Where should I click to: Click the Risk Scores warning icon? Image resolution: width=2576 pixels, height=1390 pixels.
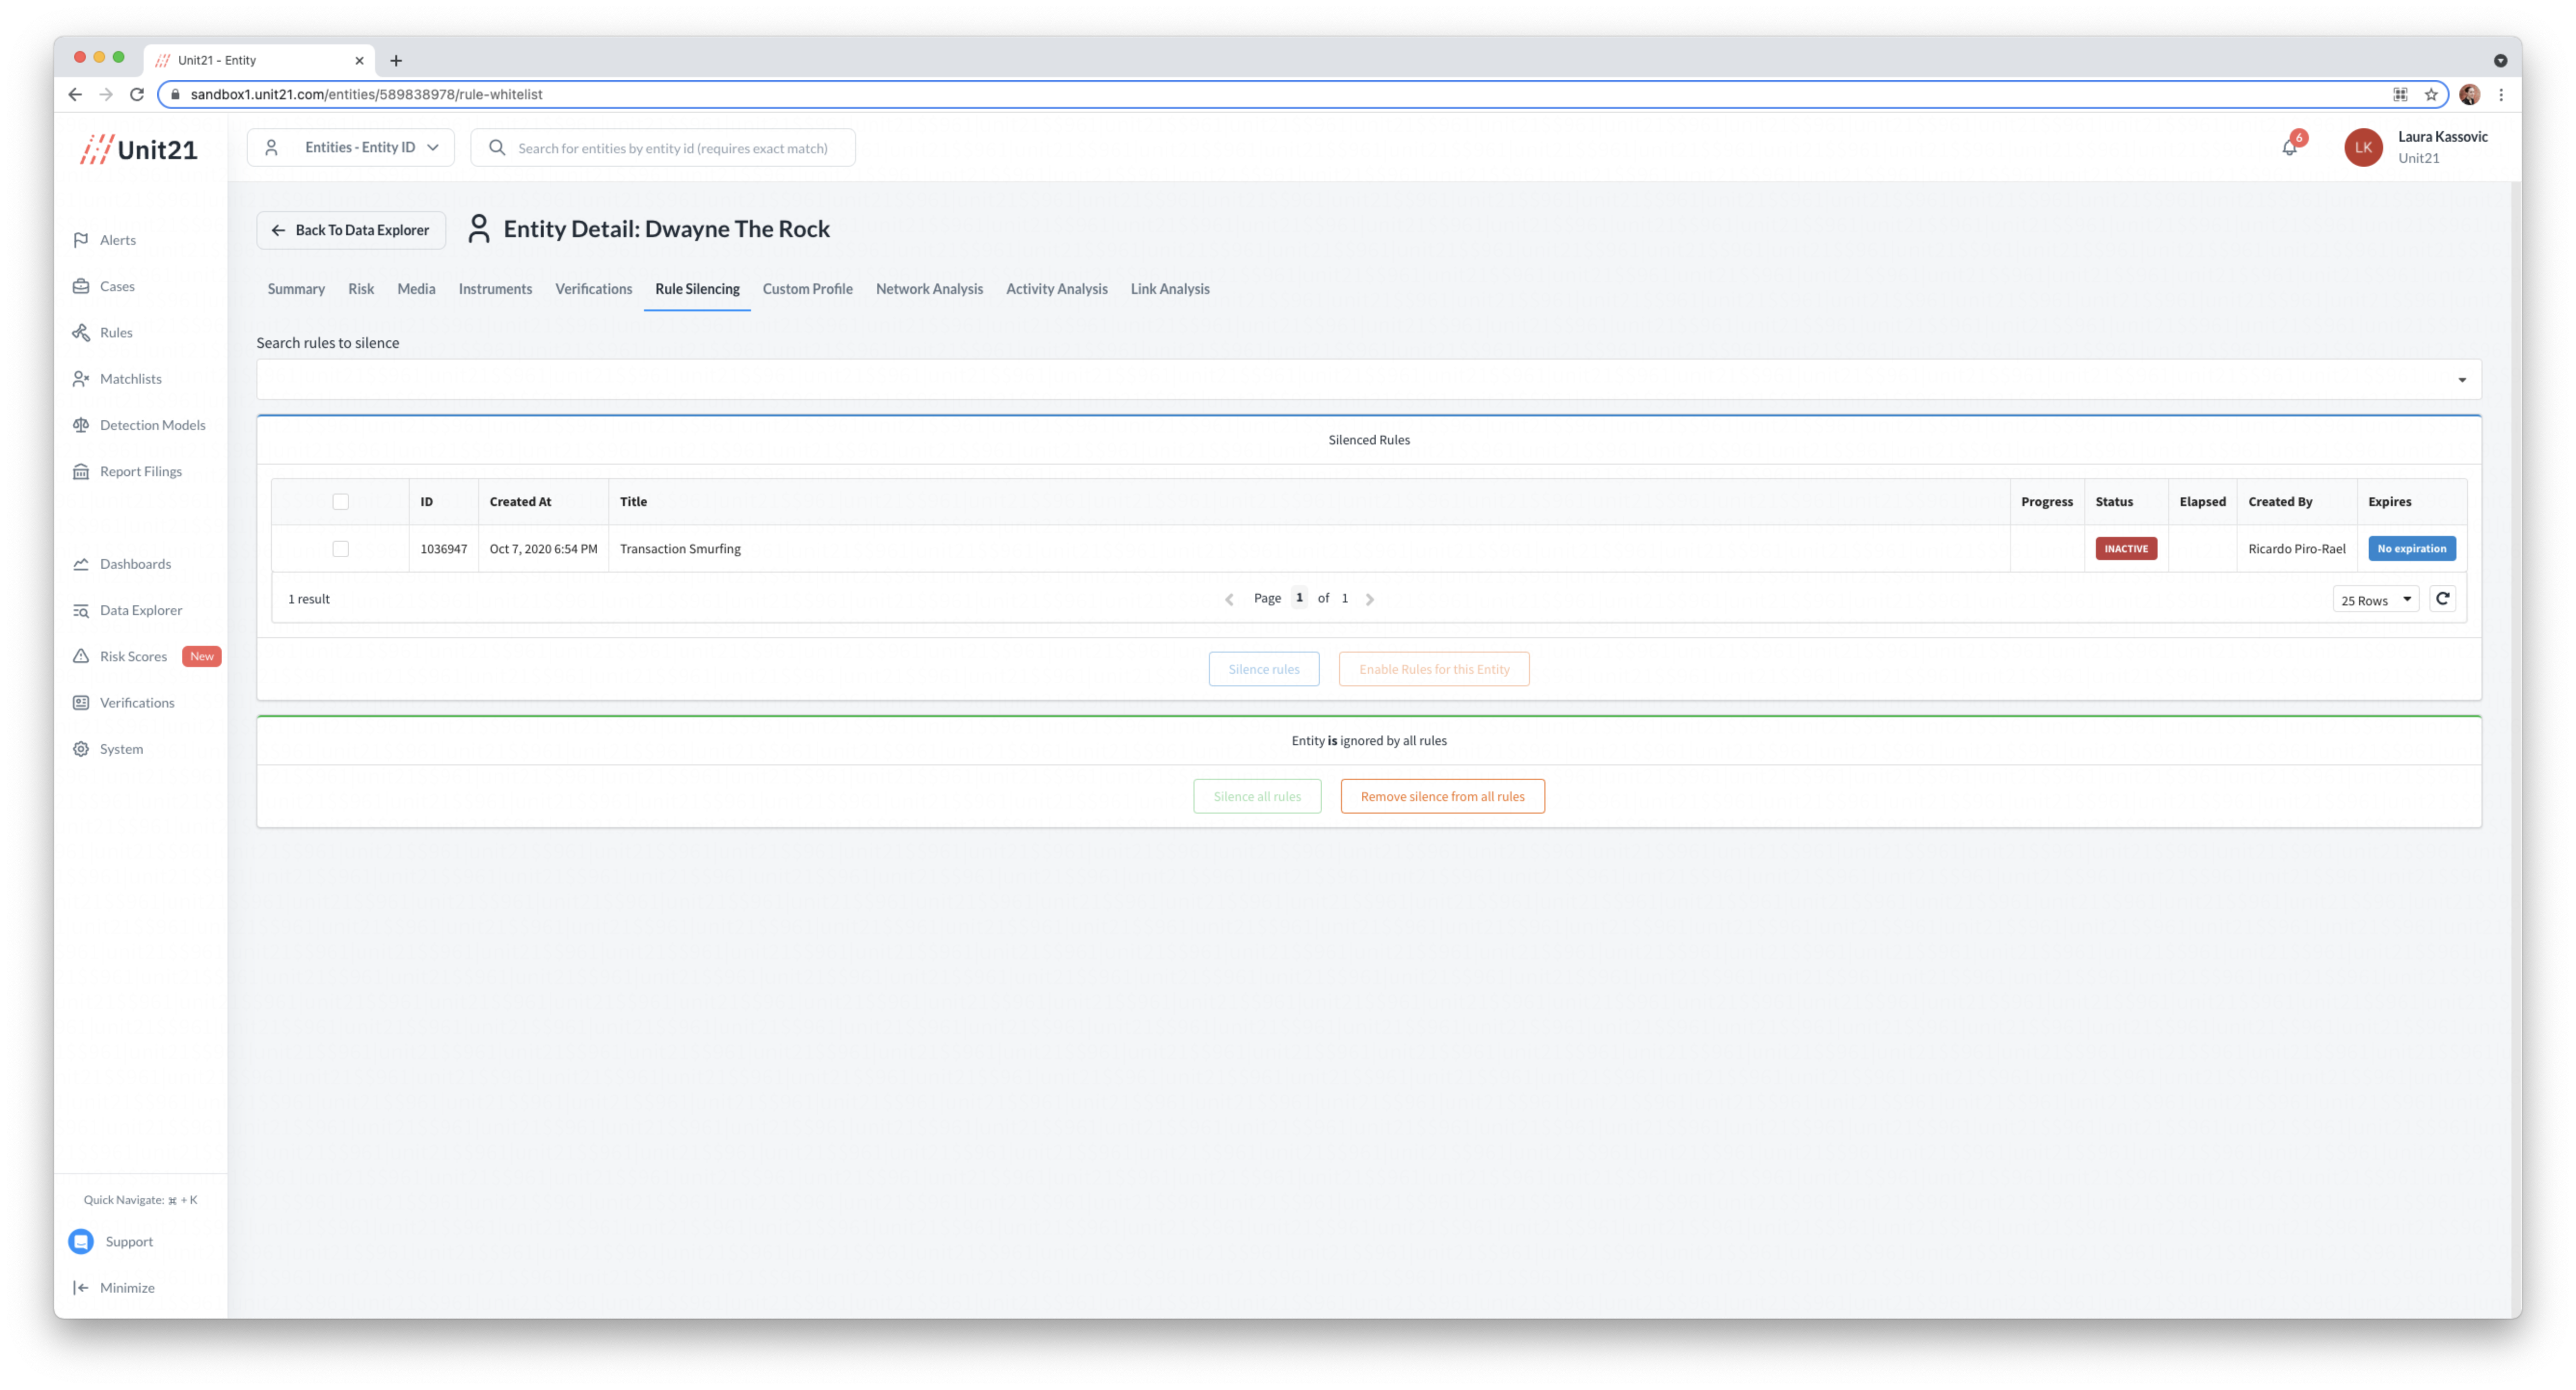point(81,656)
